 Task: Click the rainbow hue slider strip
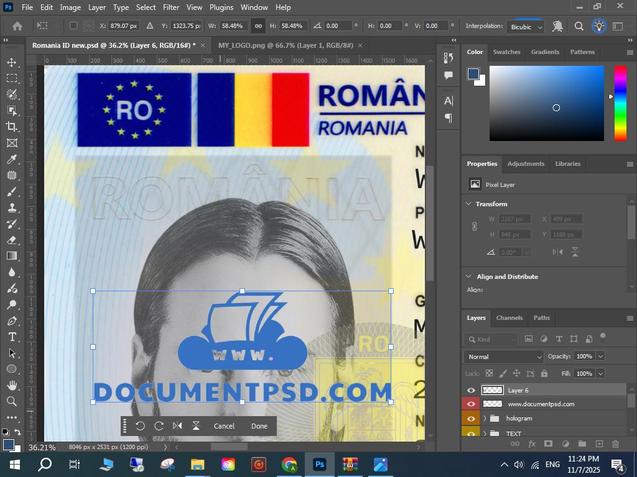(x=620, y=102)
